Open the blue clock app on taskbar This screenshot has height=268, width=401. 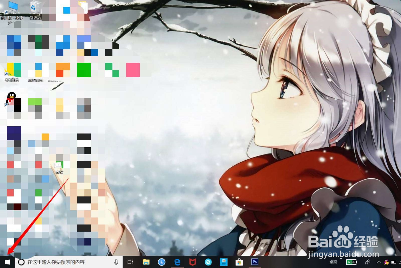pos(162,262)
